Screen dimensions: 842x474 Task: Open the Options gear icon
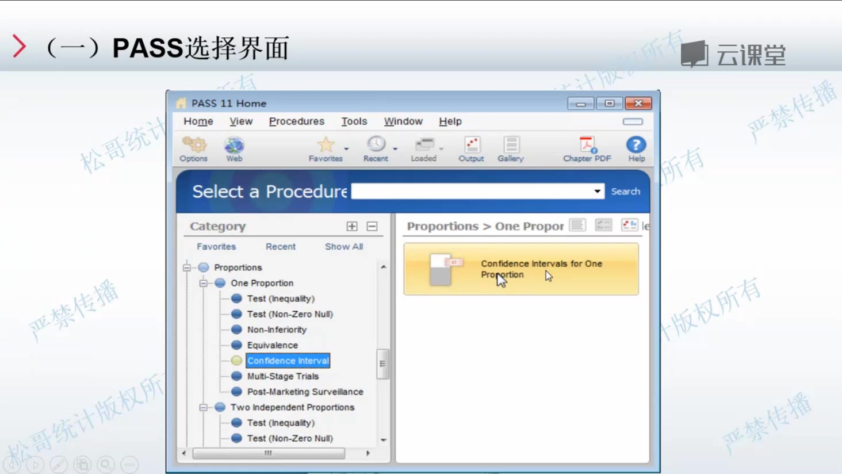[x=194, y=144]
